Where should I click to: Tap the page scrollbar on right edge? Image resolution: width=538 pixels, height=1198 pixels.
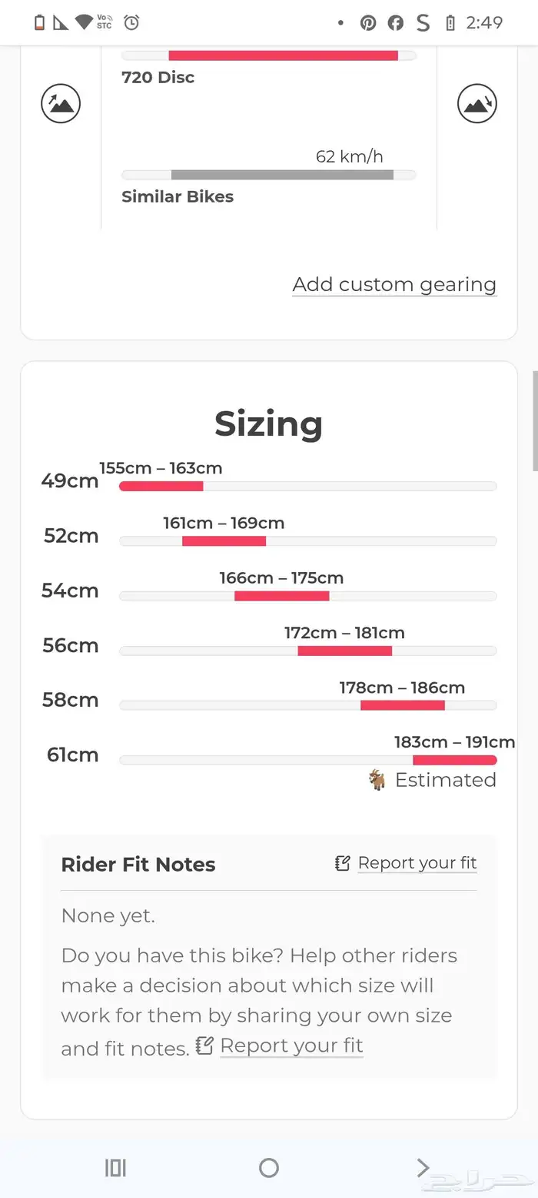pyautogui.click(x=535, y=420)
